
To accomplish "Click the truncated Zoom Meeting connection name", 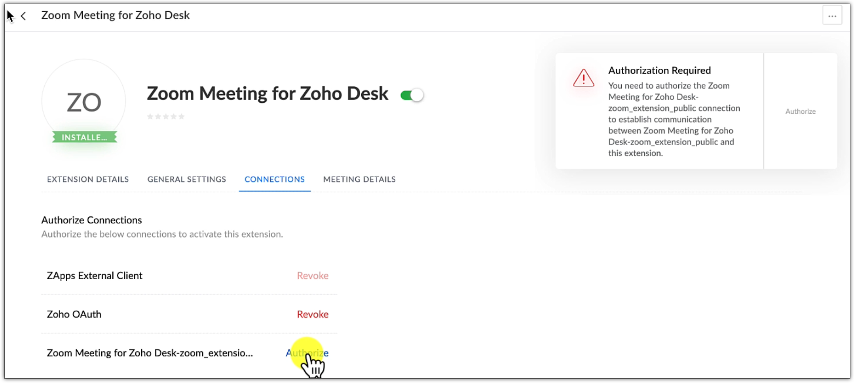I will (x=150, y=353).
